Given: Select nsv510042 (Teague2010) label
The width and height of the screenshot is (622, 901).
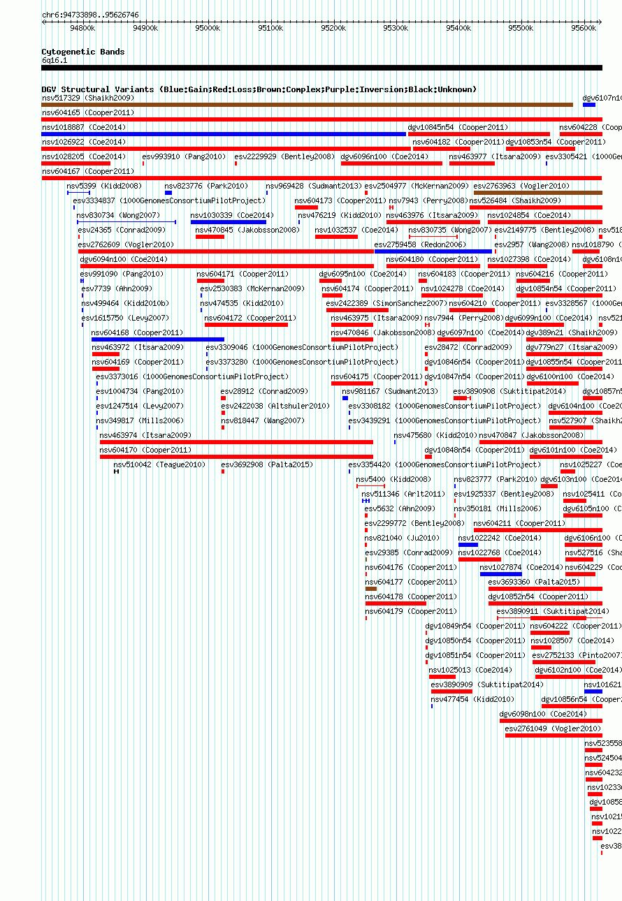Looking at the screenshot, I should point(160,464).
